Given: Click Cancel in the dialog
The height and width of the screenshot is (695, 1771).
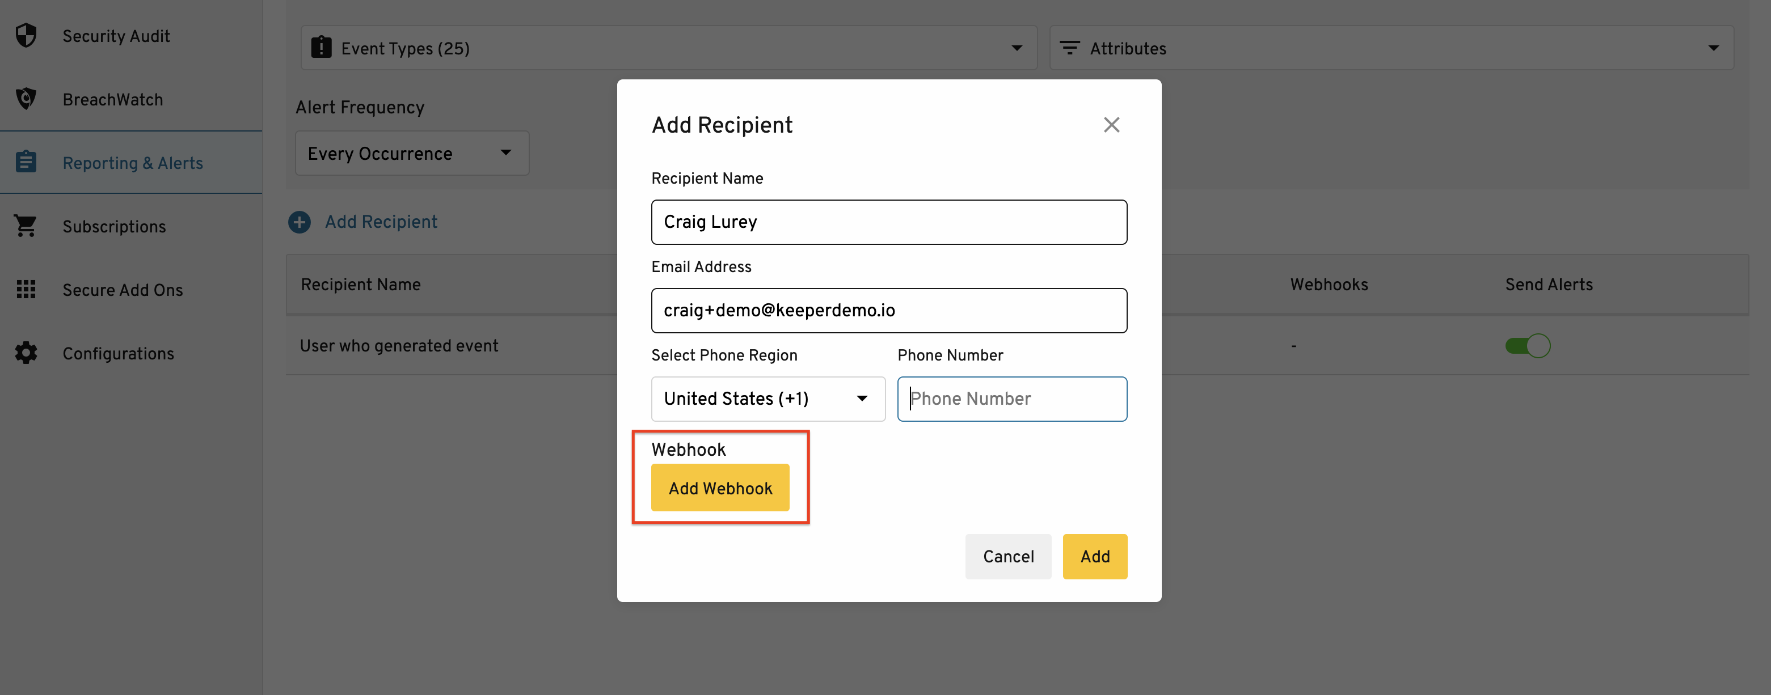Looking at the screenshot, I should click(x=1008, y=556).
